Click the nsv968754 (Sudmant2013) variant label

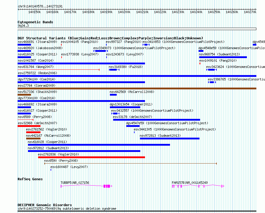click(219, 54)
